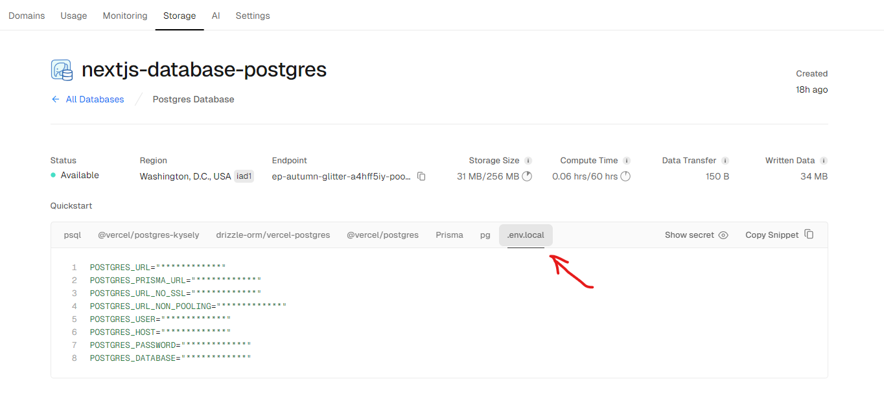Select the @vercel/postgres-kysely tab

(148, 235)
